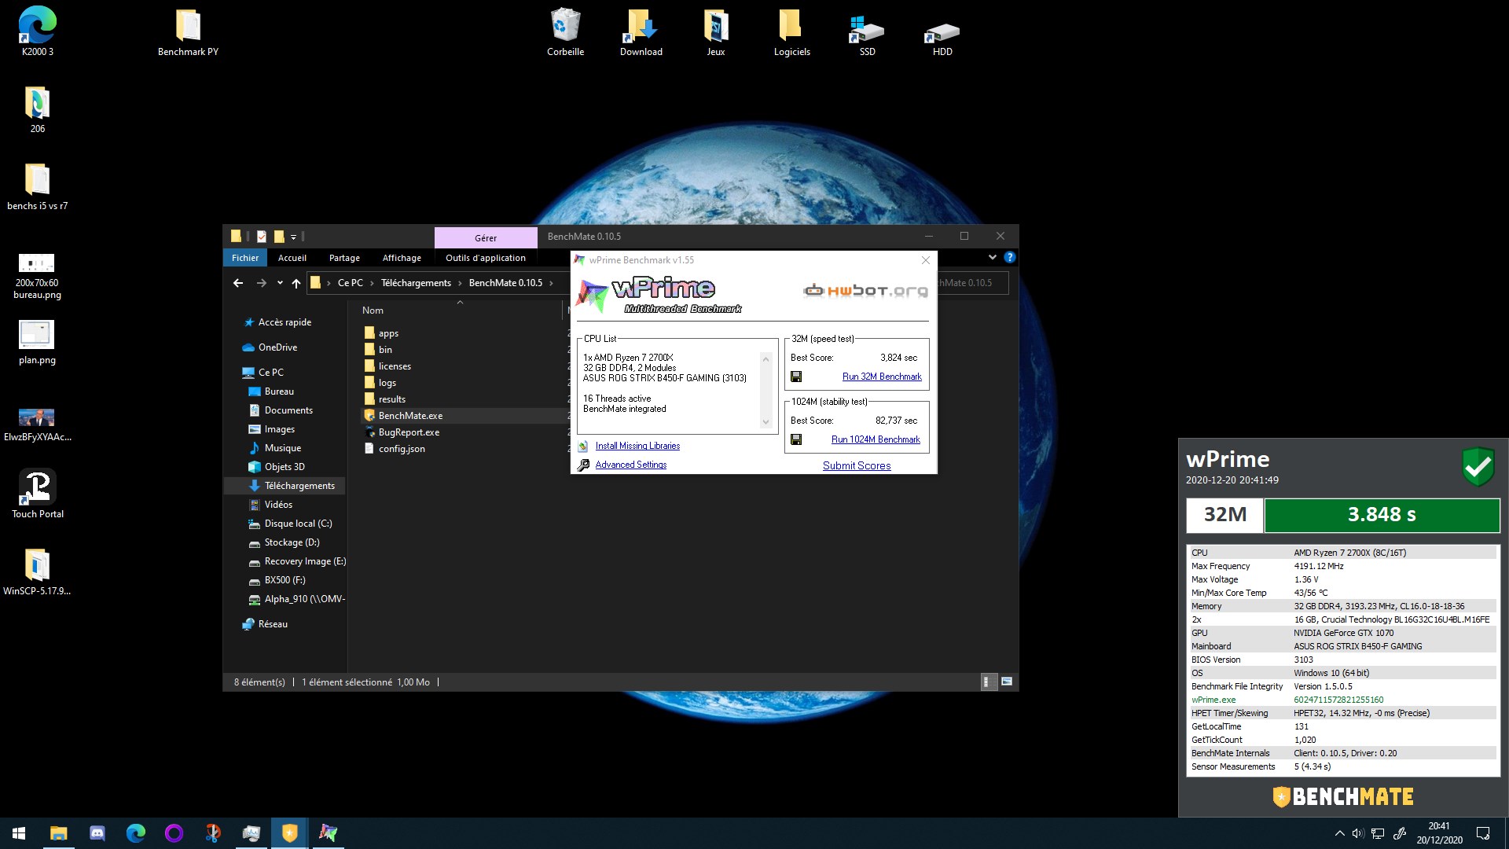Click the Explorer search field
Image resolution: width=1509 pixels, height=849 pixels.
tap(973, 283)
